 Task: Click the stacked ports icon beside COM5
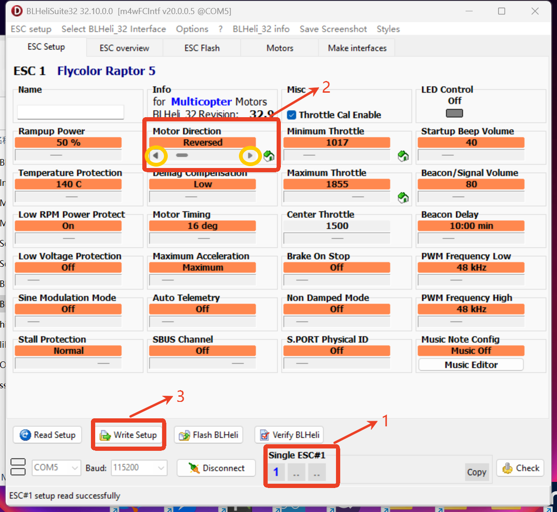coord(18,467)
